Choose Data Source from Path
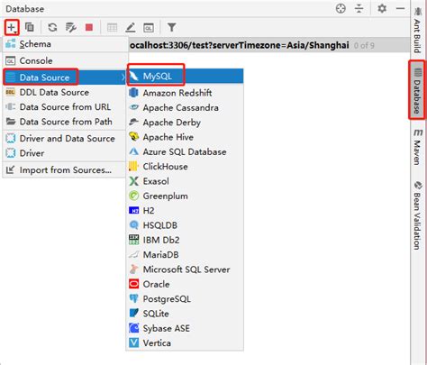This screenshot has width=427, height=365. (65, 122)
